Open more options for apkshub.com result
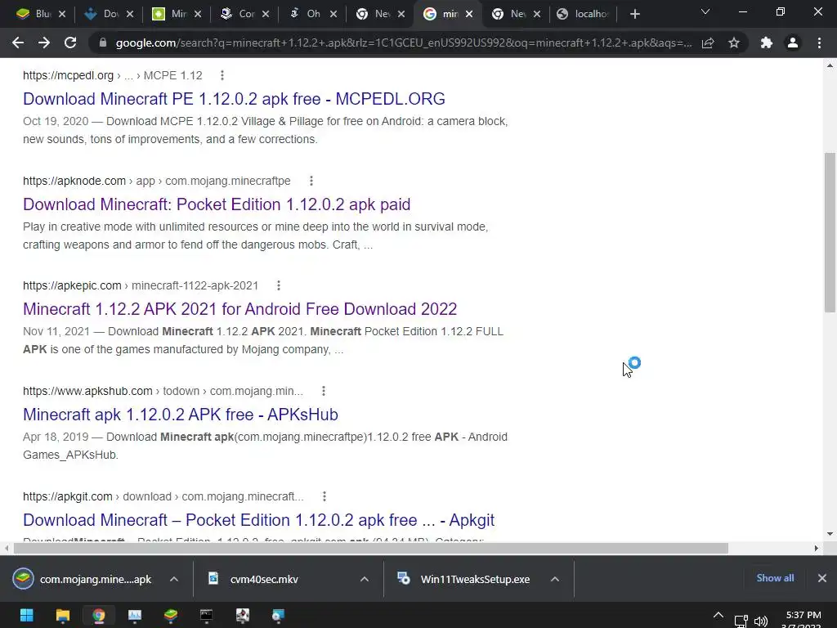The image size is (837, 628). click(x=324, y=391)
